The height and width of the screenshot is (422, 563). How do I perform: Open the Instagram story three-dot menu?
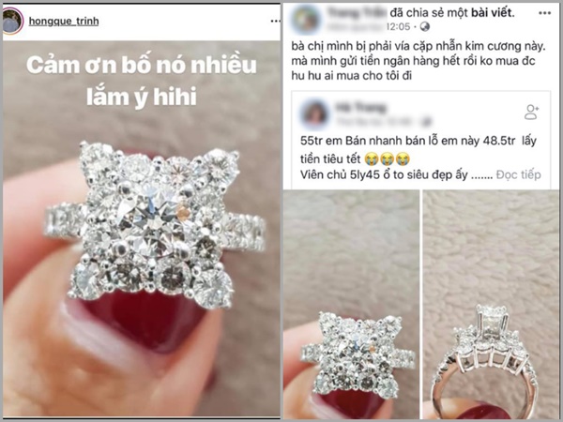click(275, 22)
